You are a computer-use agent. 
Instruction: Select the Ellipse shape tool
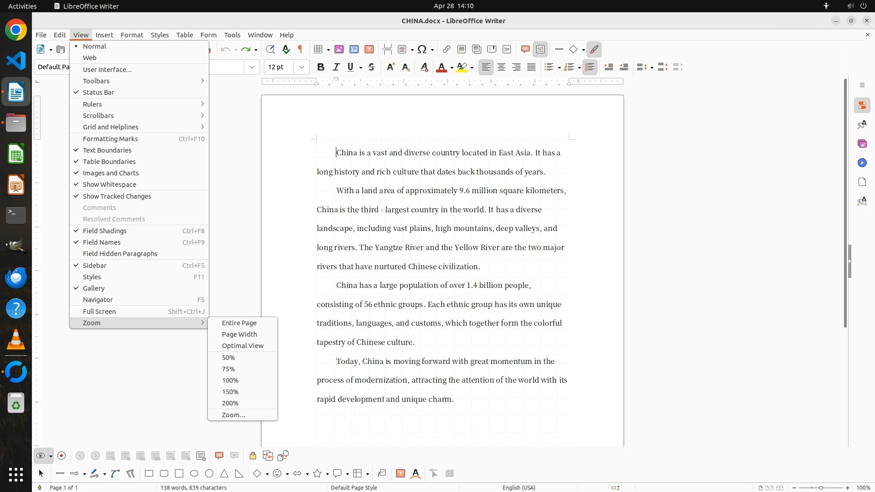click(194, 474)
